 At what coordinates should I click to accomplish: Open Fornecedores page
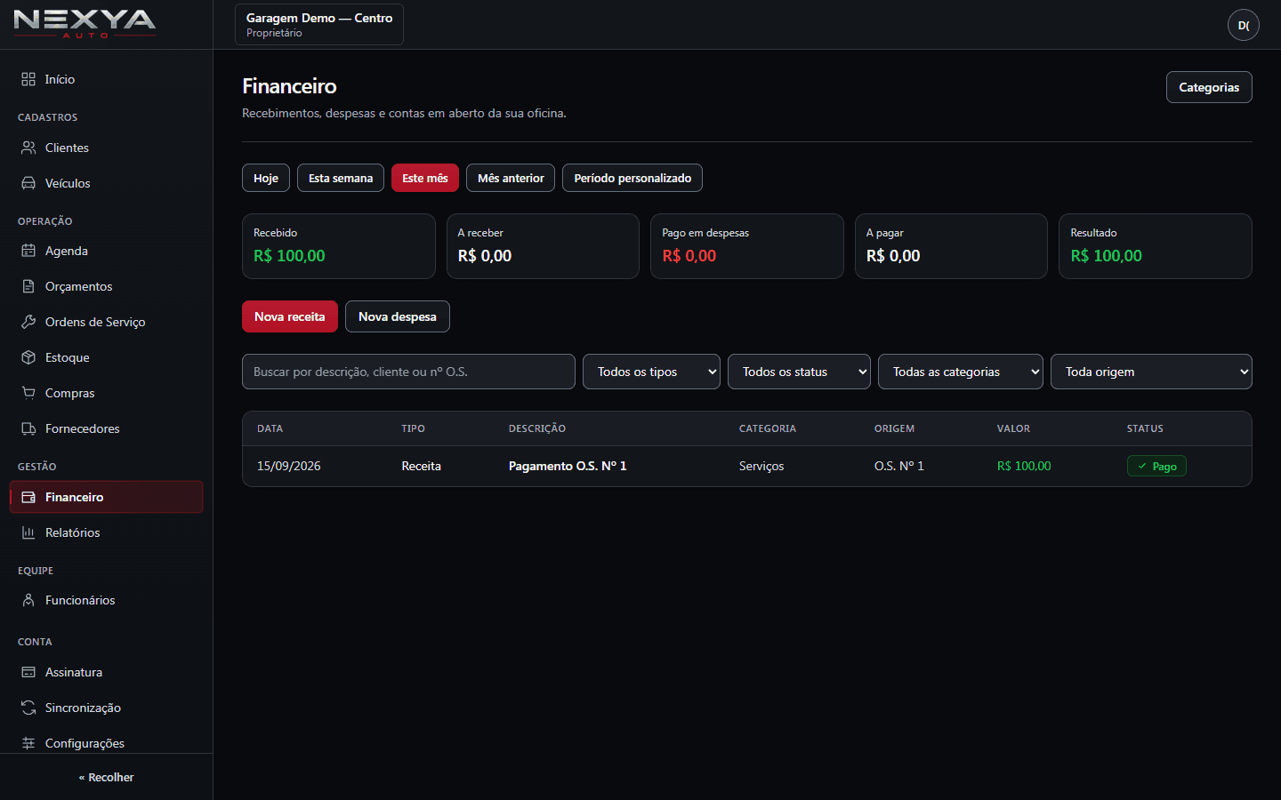[106, 428]
